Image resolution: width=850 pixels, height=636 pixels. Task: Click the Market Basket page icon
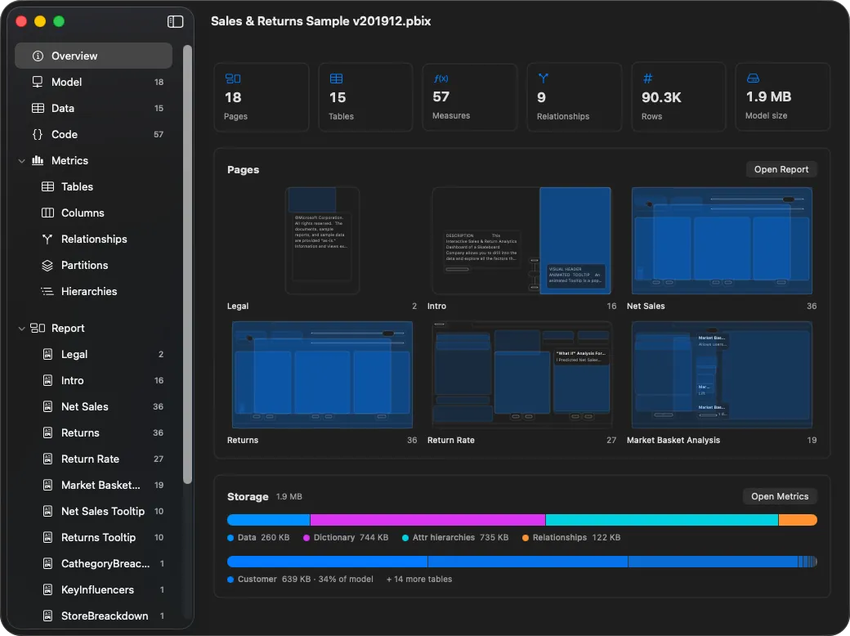[x=47, y=485]
